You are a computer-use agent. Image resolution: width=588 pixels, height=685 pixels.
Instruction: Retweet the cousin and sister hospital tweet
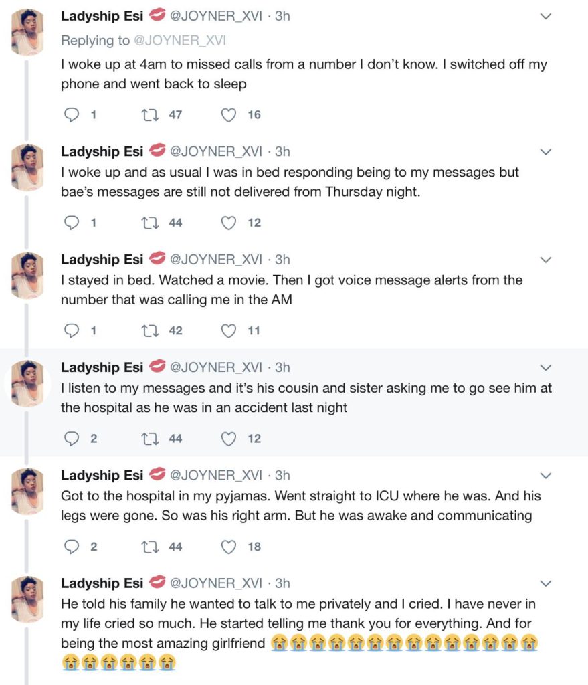tap(150, 439)
